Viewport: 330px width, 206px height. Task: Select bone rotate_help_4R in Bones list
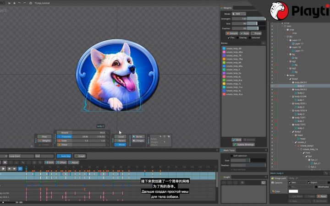[x=234, y=49]
